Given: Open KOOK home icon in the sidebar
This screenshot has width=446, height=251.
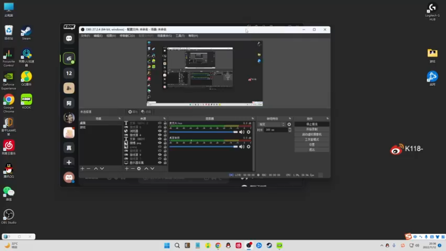Looking at the screenshot, I should [x=69, y=38].
